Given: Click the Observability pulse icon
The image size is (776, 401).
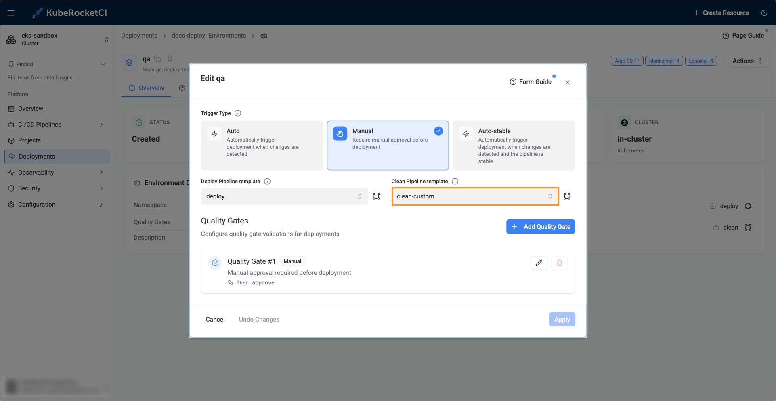Looking at the screenshot, I should [11, 173].
